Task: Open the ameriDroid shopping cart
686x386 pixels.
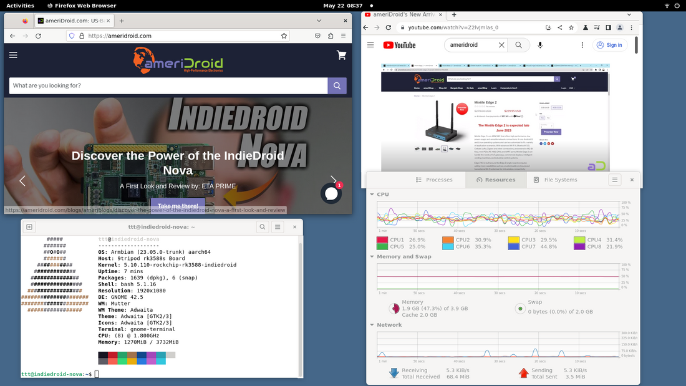Action: click(341, 55)
